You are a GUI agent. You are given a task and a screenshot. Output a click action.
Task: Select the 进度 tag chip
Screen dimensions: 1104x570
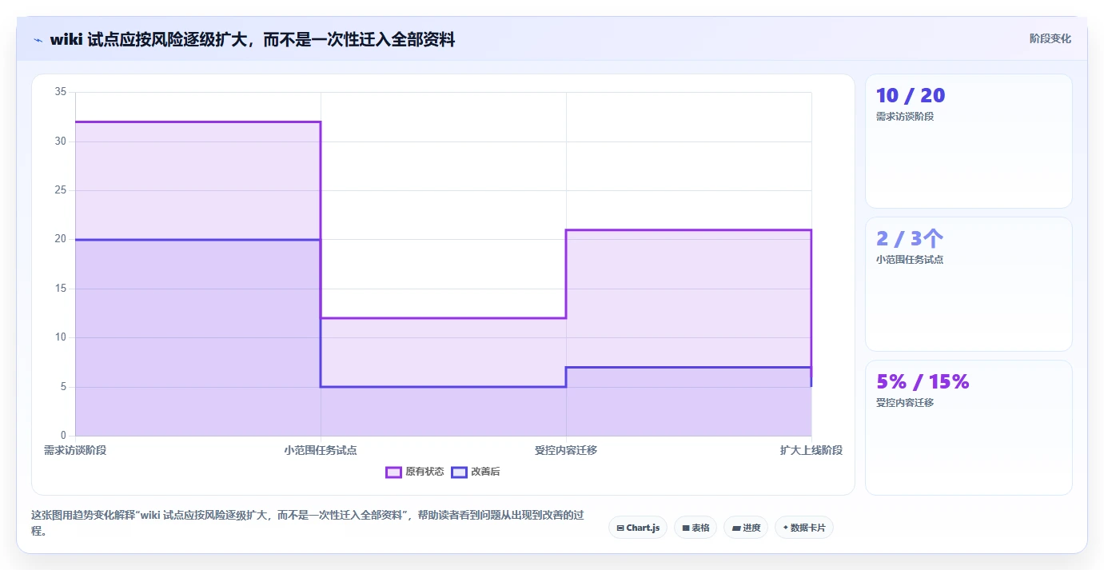pos(746,528)
